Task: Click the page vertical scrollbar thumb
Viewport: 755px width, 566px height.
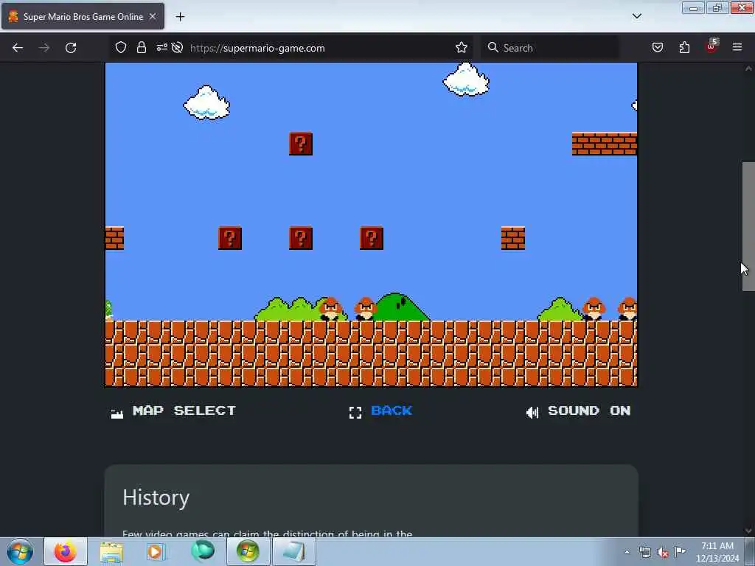Action: [x=748, y=226]
